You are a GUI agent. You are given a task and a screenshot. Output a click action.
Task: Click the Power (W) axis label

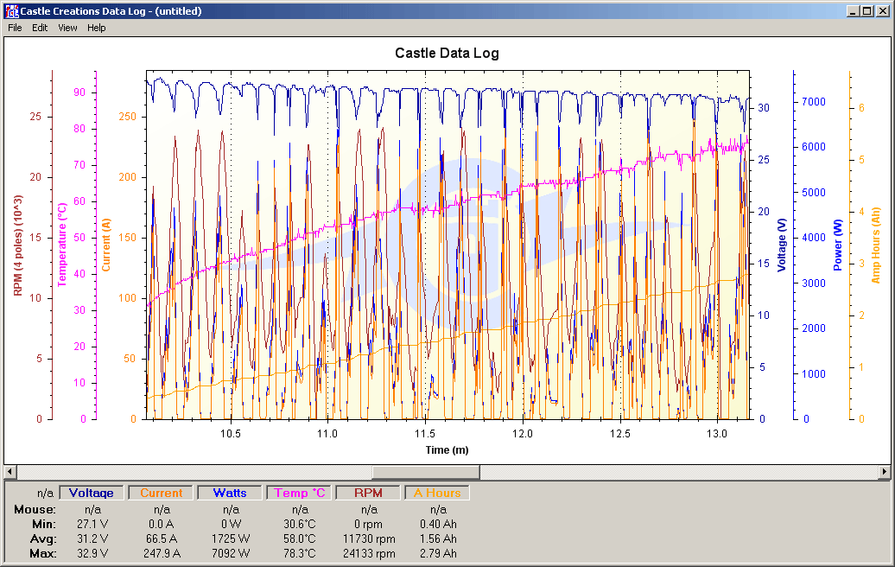pyautogui.click(x=838, y=245)
